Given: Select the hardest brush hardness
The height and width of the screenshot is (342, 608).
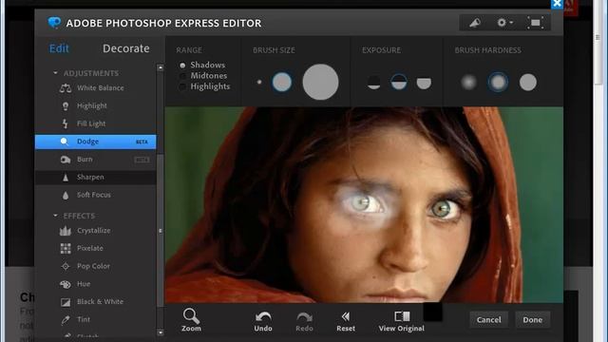Looking at the screenshot, I should coord(528,83).
